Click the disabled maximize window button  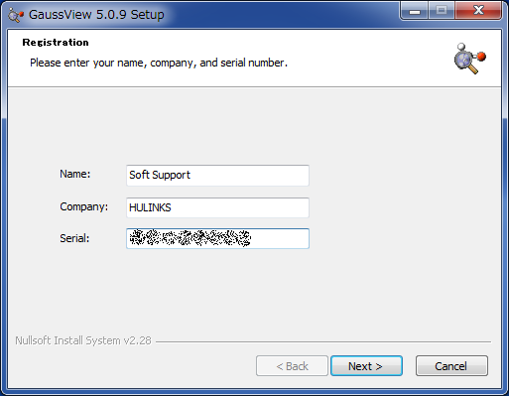coord(442,11)
